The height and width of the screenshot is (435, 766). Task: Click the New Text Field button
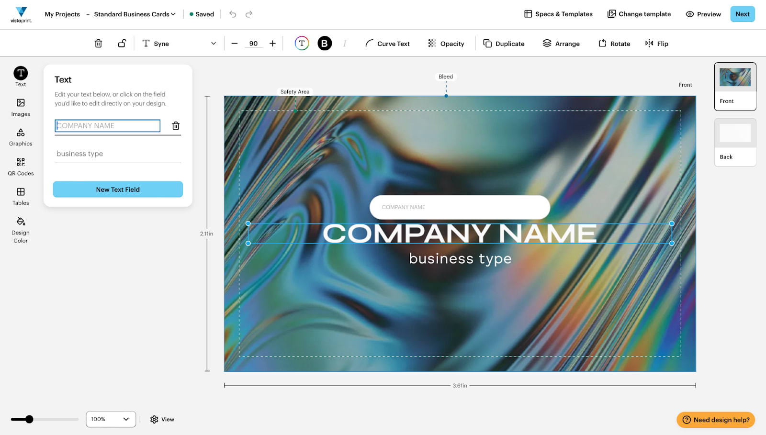(118, 189)
